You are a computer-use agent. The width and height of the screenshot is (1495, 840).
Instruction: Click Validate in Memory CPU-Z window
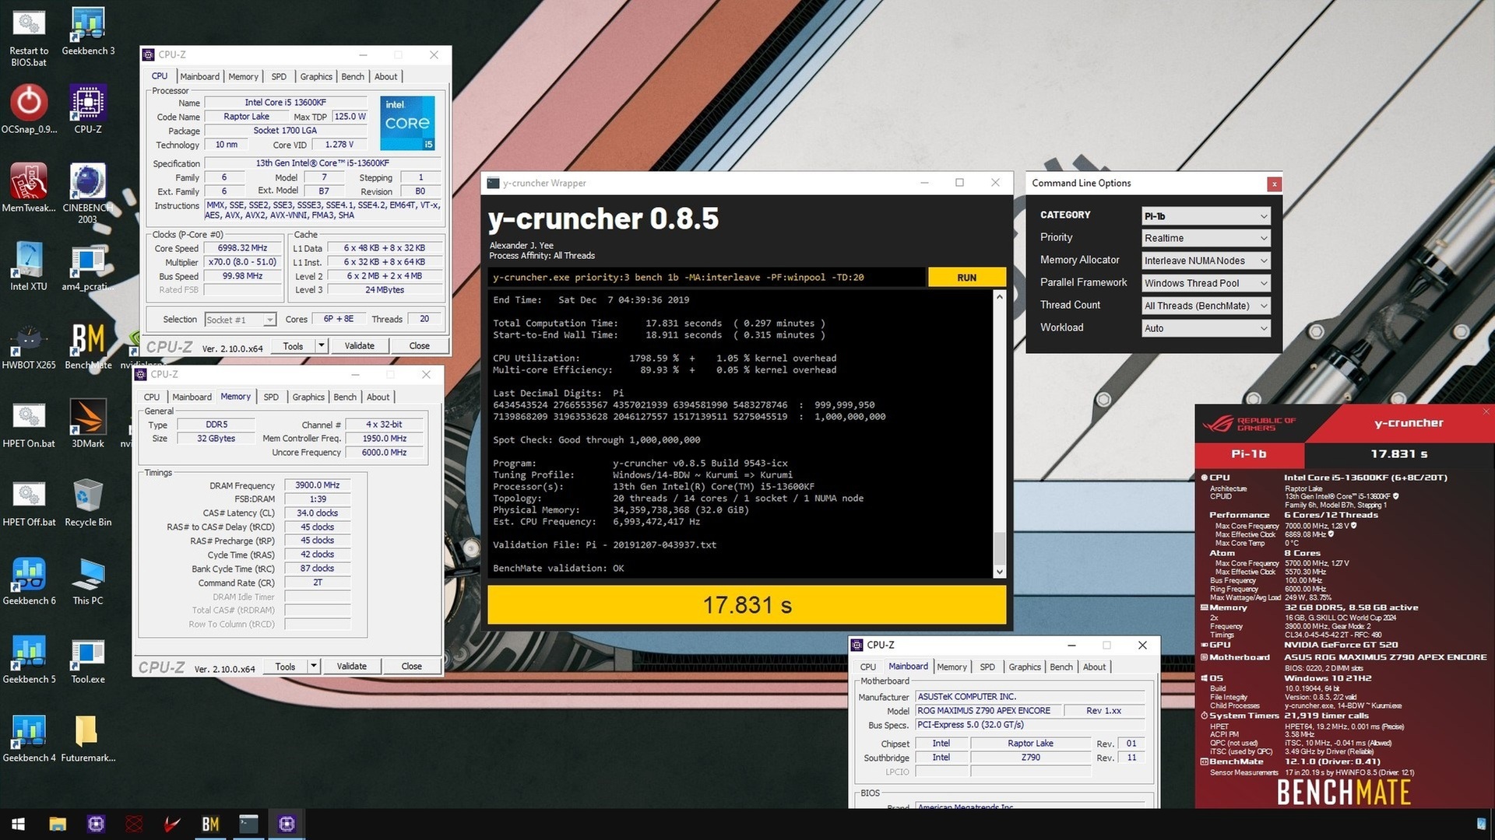pyautogui.click(x=351, y=666)
